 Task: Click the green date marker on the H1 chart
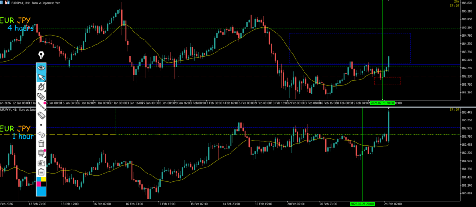pyautogui.click(x=362, y=204)
